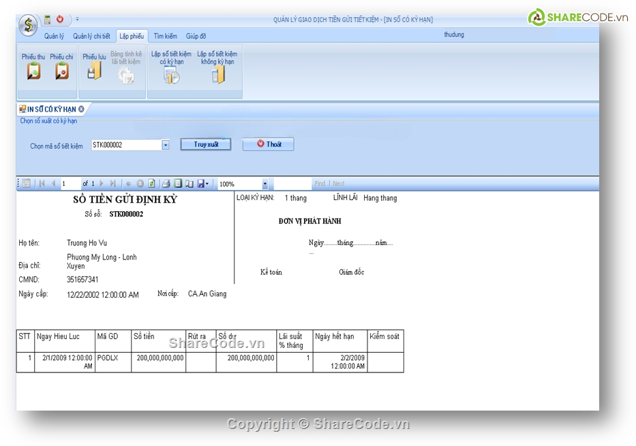Go to last report page
The image size is (636, 446).
click(x=113, y=183)
